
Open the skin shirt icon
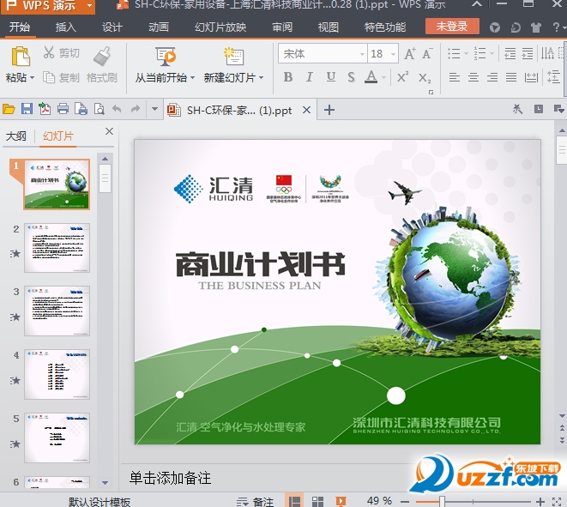coord(536,27)
